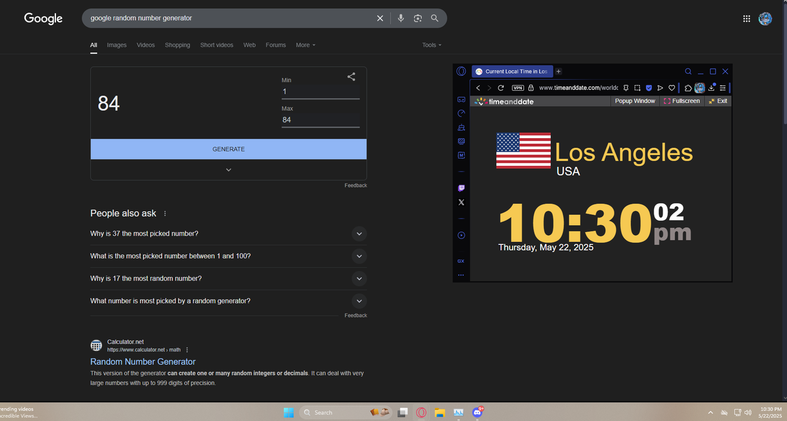Take a snapshot in Opera toolbar
Image resolution: width=787 pixels, height=421 pixels.
pyautogui.click(x=637, y=88)
